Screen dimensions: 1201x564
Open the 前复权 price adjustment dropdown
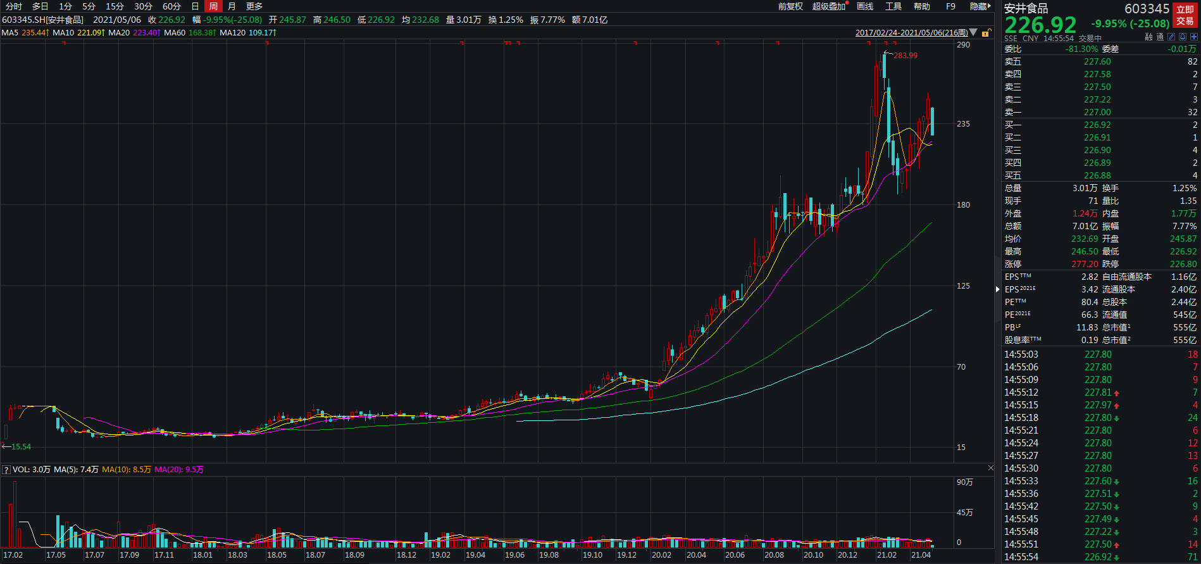pyautogui.click(x=790, y=6)
